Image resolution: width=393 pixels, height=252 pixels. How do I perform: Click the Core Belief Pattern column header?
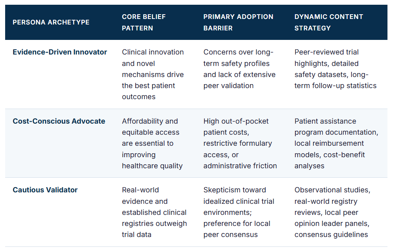point(144,22)
